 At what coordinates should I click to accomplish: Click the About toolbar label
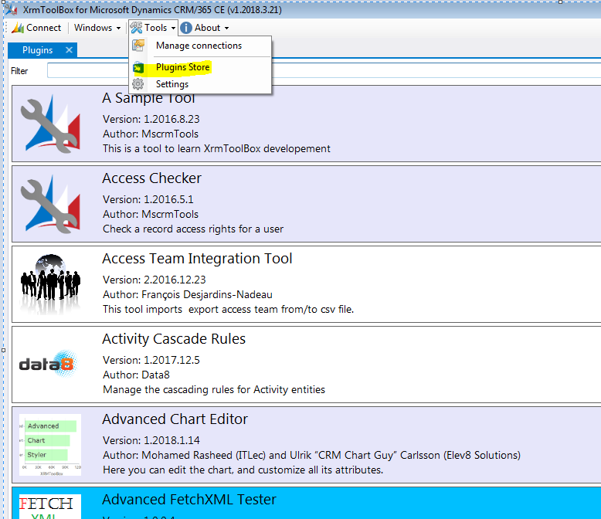[x=207, y=28]
